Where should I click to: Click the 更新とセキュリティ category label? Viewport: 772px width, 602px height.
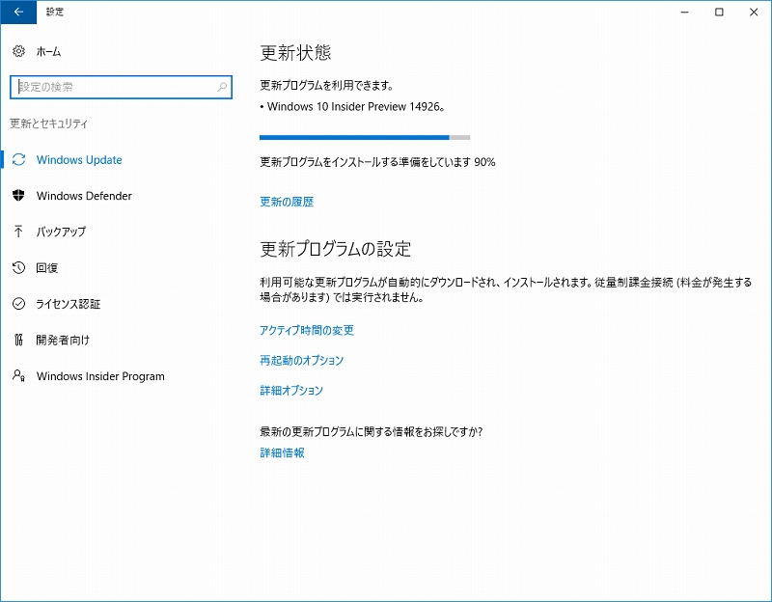click(49, 123)
